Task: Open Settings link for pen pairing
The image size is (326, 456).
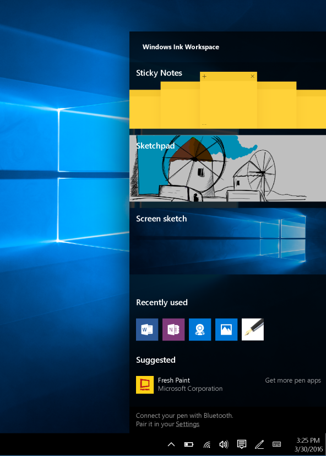Action: pyautogui.click(x=188, y=424)
